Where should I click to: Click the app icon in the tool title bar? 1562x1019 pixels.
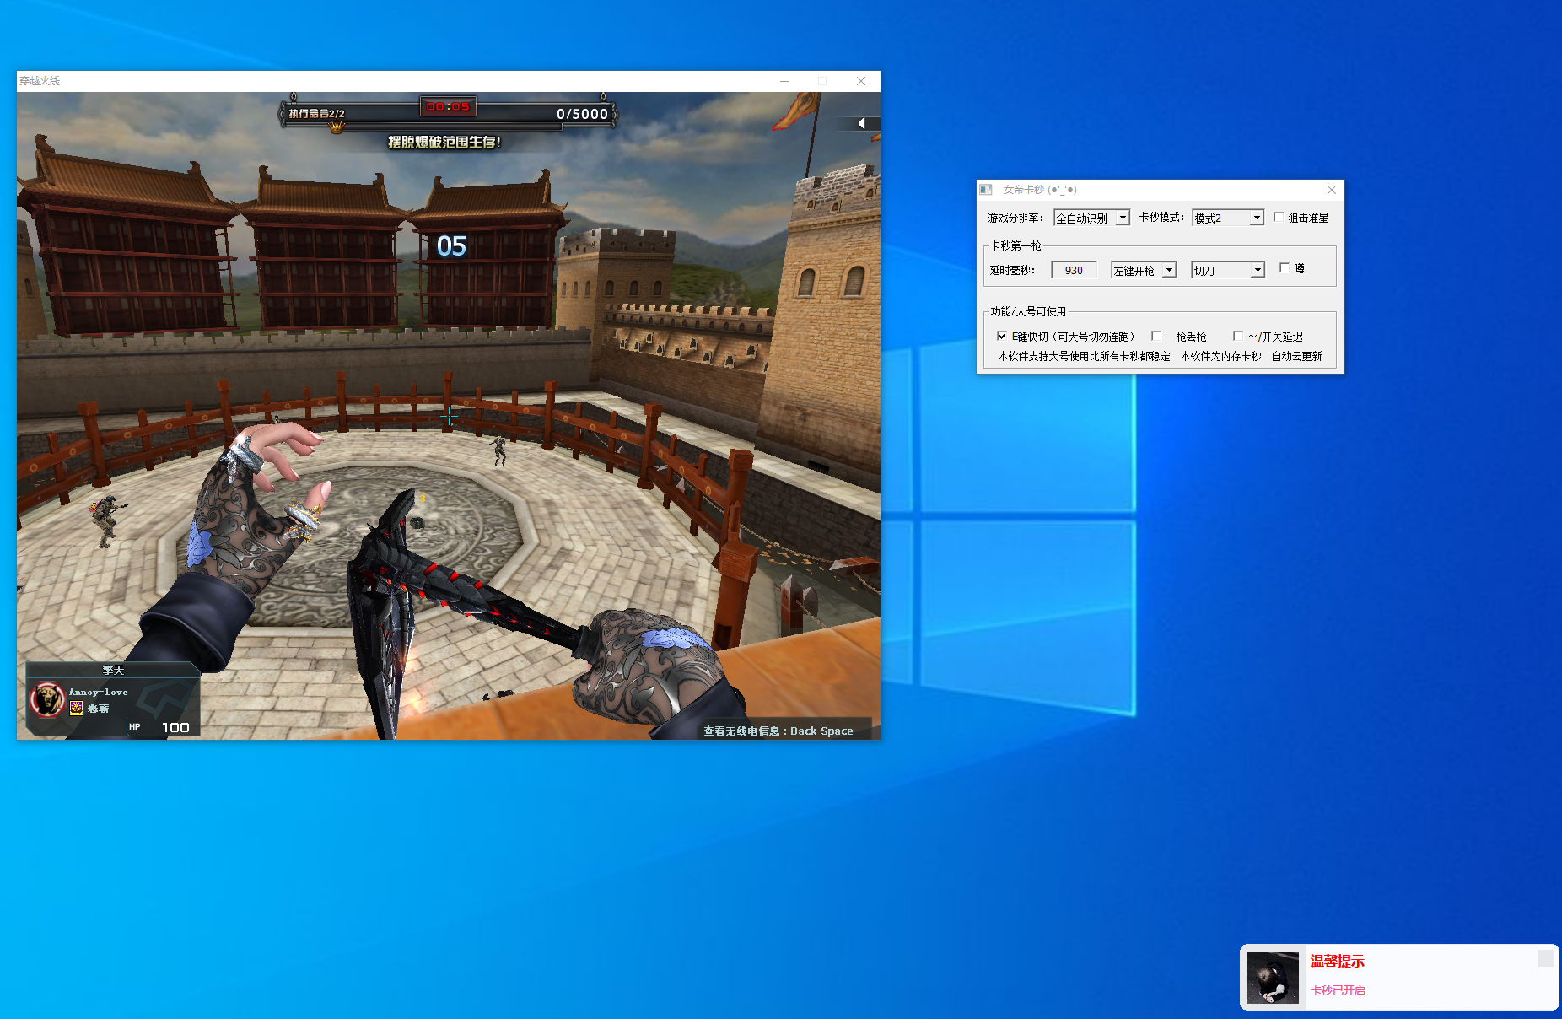pos(986,190)
